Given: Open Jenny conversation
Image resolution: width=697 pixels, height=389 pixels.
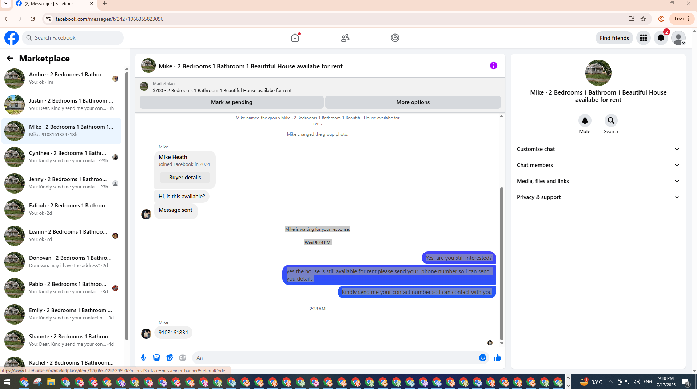Looking at the screenshot, I should [61, 183].
